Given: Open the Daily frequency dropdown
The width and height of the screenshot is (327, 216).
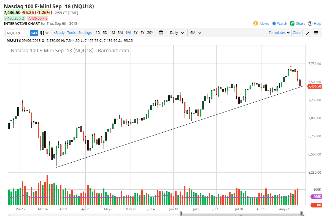Looking at the screenshot, I should click(176, 33).
